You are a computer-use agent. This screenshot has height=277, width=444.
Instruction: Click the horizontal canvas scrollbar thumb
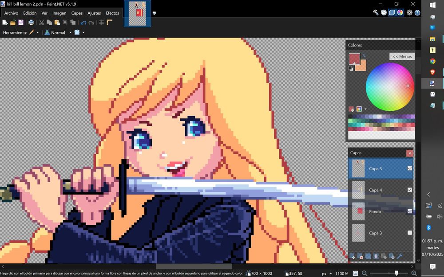194,266
